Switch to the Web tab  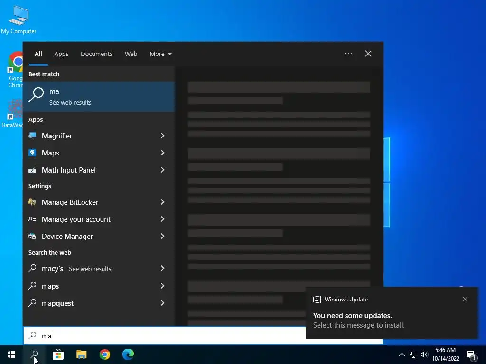131,54
